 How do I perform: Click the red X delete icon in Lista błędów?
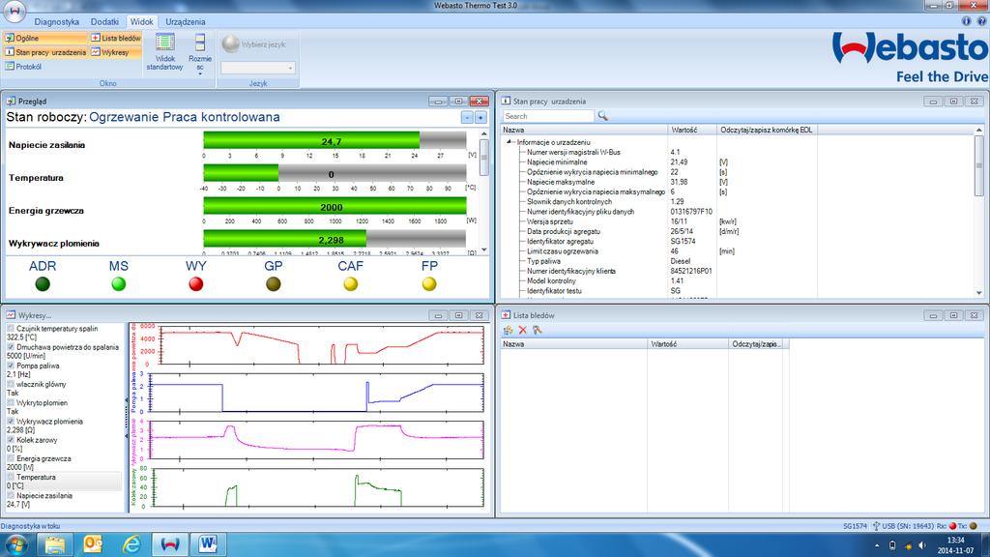point(523,330)
